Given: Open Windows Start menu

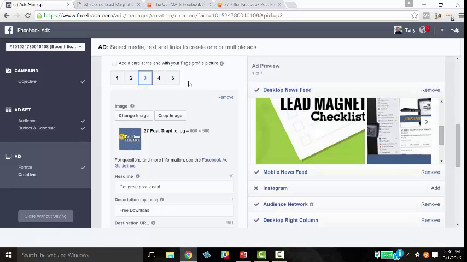Looking at the screenshot, I should tap(9, 255).
